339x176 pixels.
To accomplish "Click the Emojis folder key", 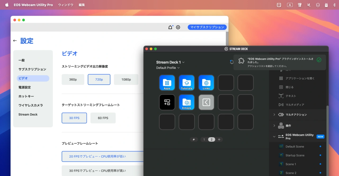I will tap(186, 102).
